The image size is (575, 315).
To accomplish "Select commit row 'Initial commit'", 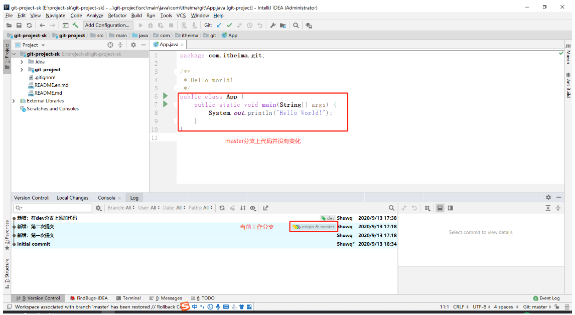I will pyautogui.click(x=205, y=244).
